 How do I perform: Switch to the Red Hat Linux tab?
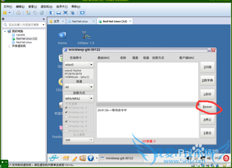(80, 21)
